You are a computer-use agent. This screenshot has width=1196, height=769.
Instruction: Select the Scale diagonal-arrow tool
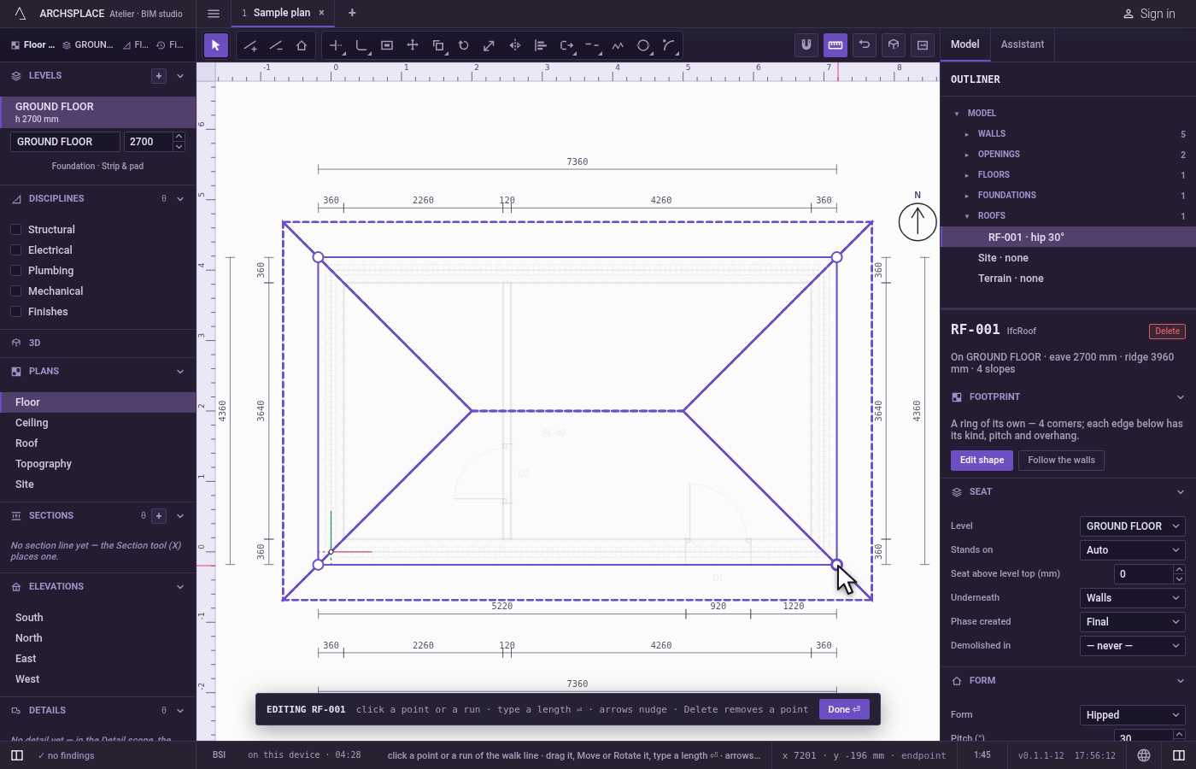[490, 45]
